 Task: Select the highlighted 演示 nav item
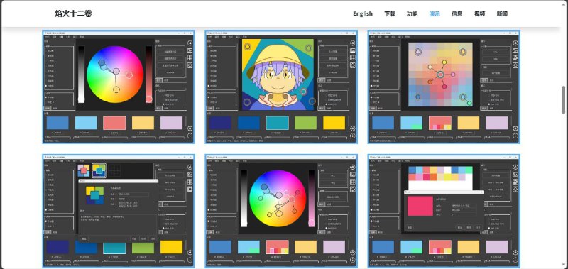pyautogui.click(x=435, y=13)
